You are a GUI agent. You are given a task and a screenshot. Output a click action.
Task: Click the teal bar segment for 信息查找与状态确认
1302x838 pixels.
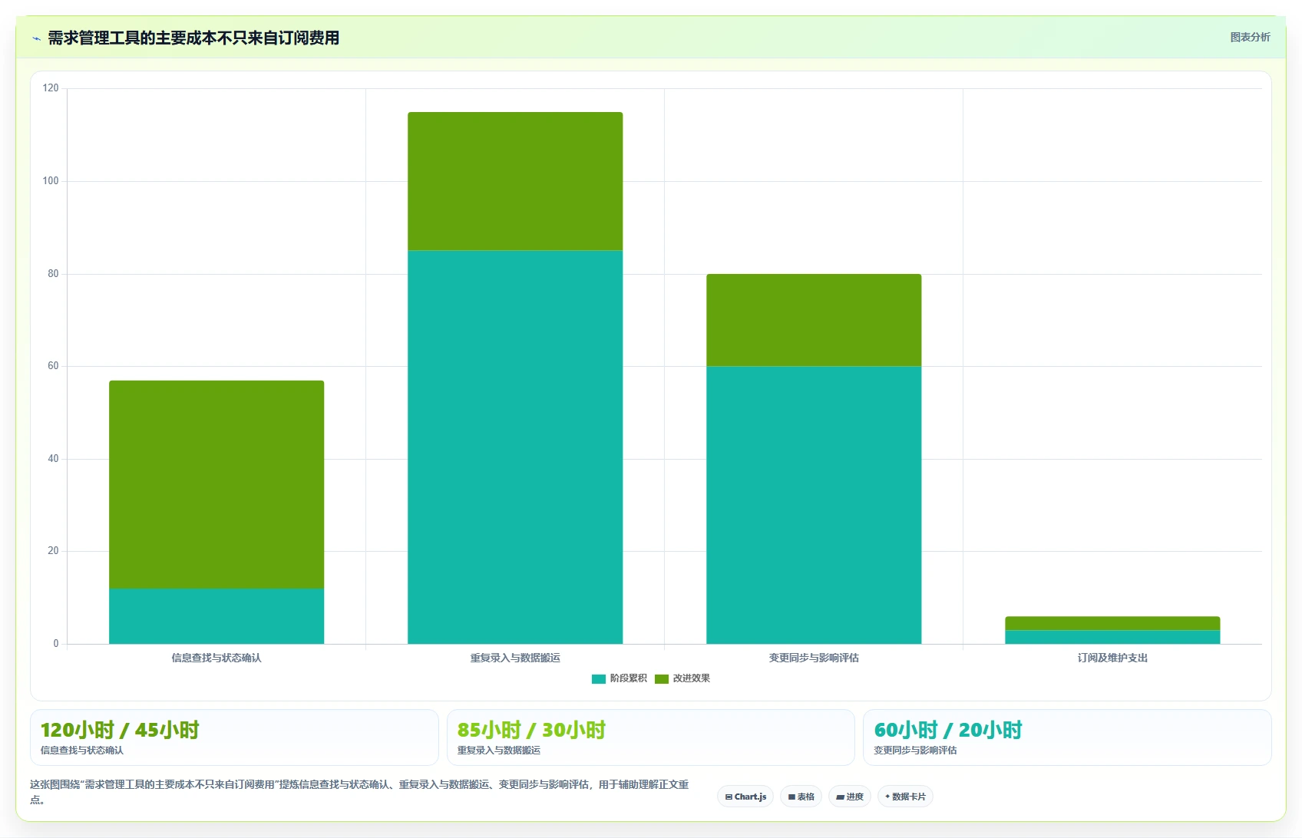pyautogui.click(x=216, y=616)
